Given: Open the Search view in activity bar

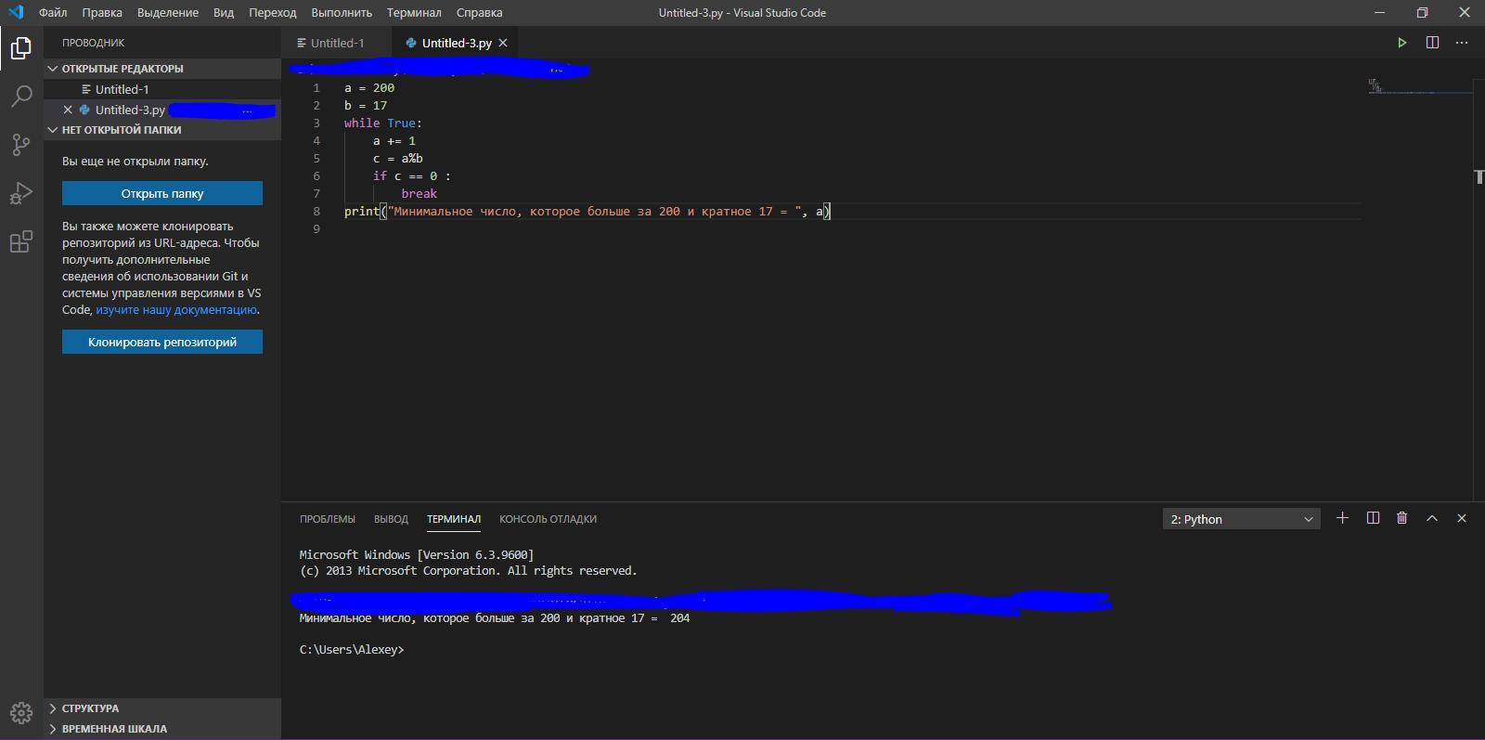Looking at the screenshot, I should 20,97.
